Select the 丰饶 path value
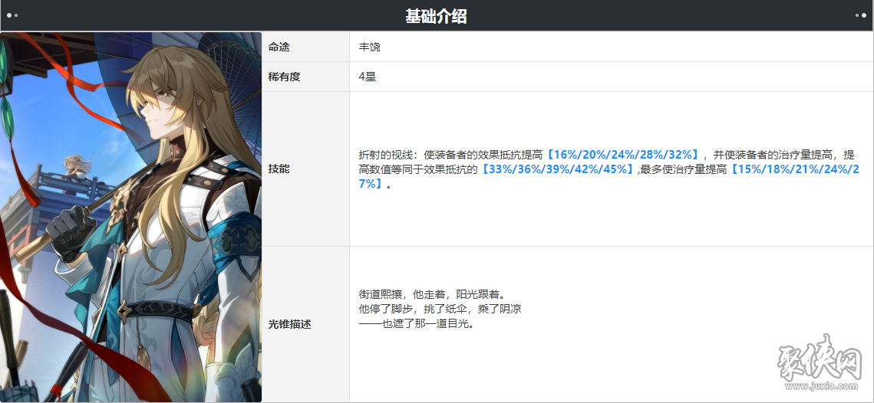 (x=370, y=48)
